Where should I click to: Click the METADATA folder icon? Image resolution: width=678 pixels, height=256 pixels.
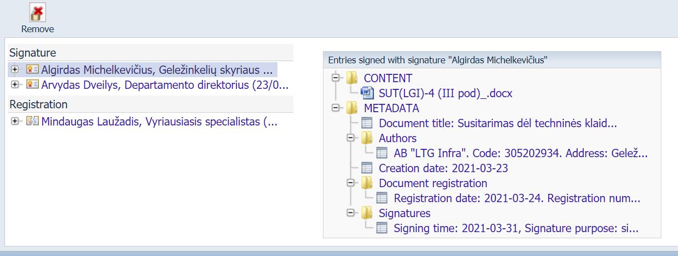pos(352,108)
